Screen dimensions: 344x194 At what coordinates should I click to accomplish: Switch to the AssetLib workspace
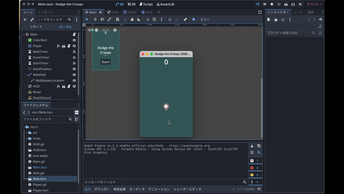(165, 4)
